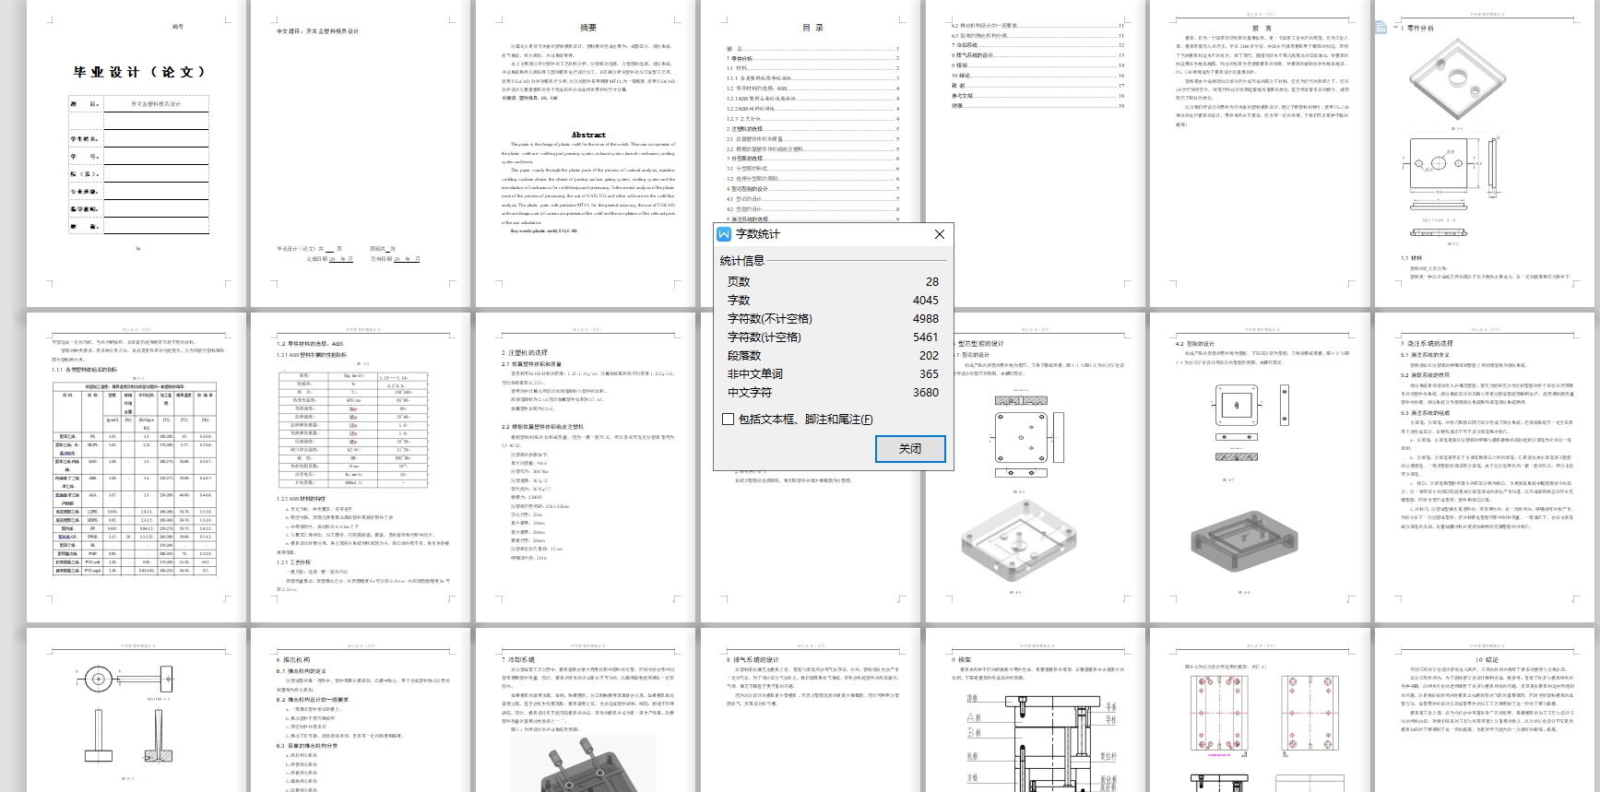This screenshot has height=792, width=1600.
Task: Close the 字数统计 dialog with the X
Action: click(x=940, y=234)
